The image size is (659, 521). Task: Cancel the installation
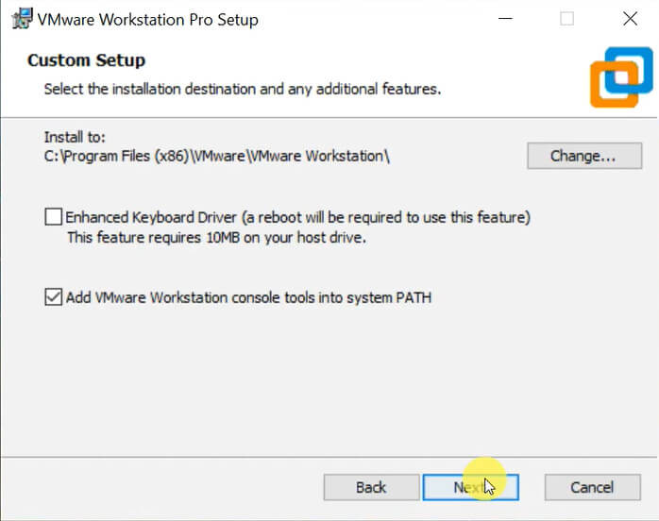[592, 487]
